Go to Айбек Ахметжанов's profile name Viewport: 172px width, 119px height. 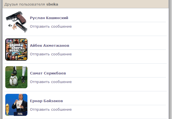(x=50, y=46)
